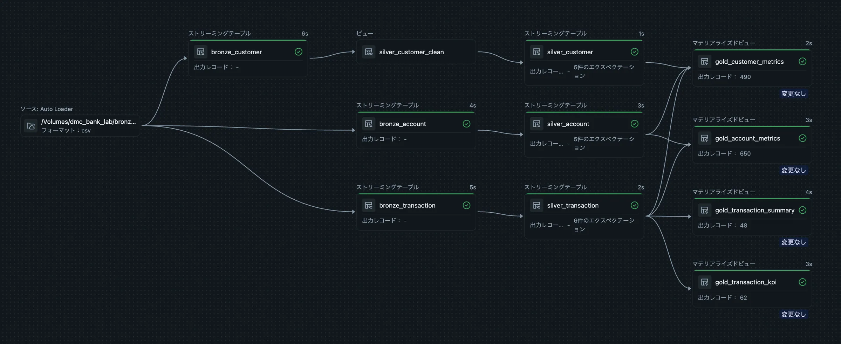Click the bronze_transaction success checkmark
Screen dimensions: 841x344
click(466, 205)
